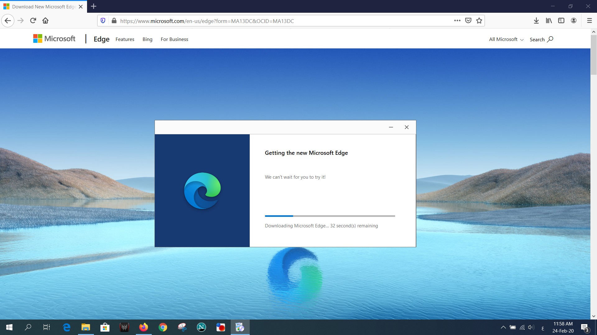Click the forward navigation arrow
The width and height of the screenshot is (597, 335).
(21, 21)
